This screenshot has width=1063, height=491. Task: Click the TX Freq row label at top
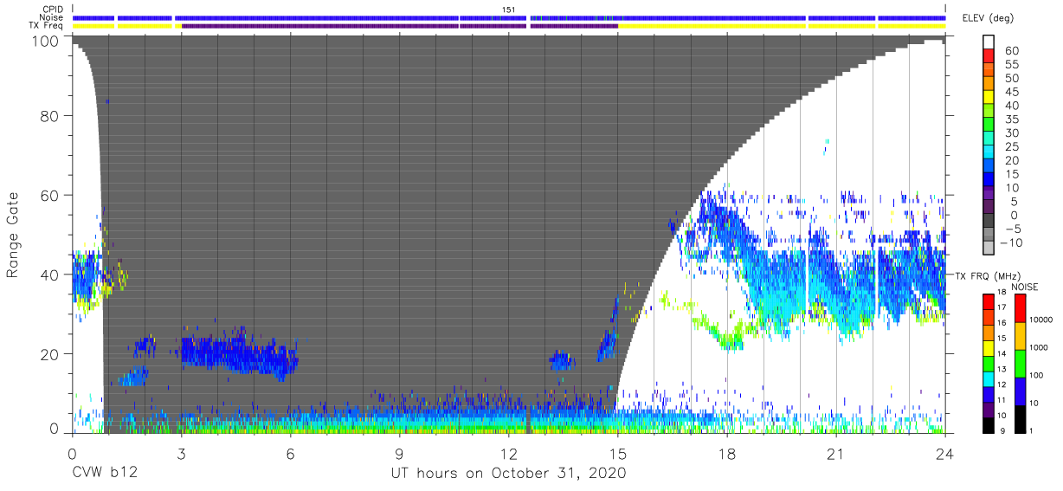tap(47, 25)
